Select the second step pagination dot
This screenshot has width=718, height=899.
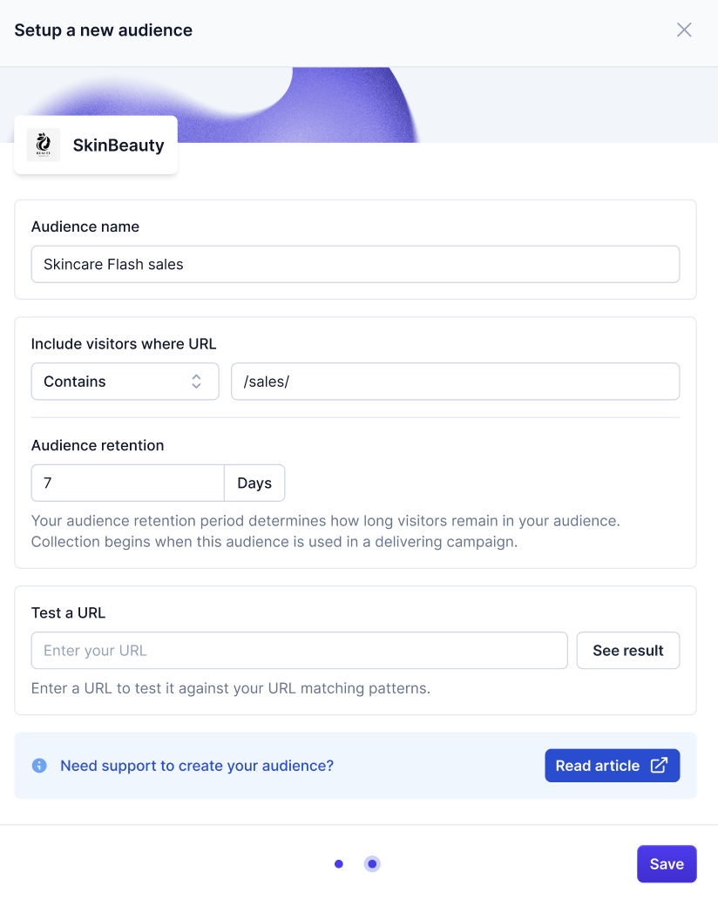372,864
